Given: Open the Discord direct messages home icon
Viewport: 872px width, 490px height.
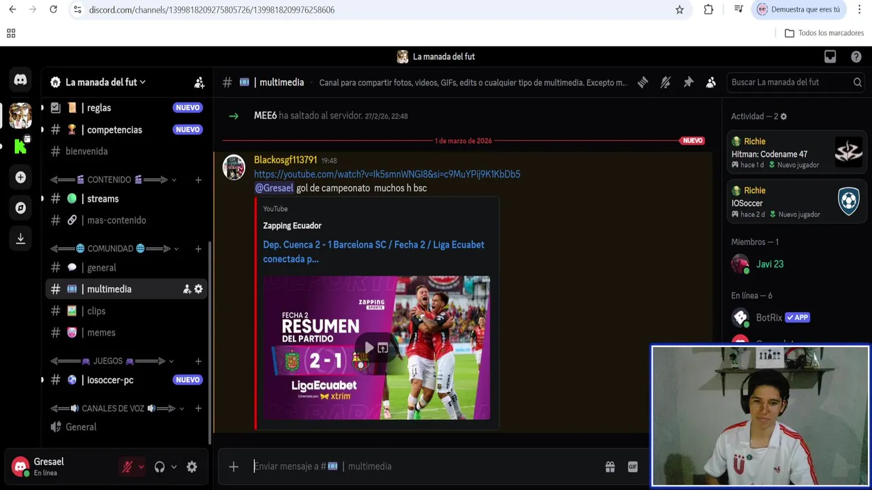Looking at the screenshot, I should tap(20, 80).
